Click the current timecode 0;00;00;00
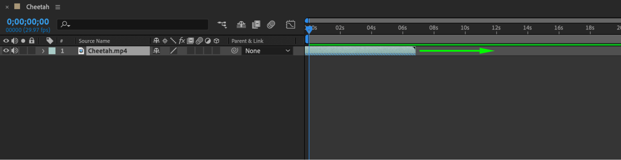This screenshot has height=160, width=621. pyautogui.click(x=28, y=22)
